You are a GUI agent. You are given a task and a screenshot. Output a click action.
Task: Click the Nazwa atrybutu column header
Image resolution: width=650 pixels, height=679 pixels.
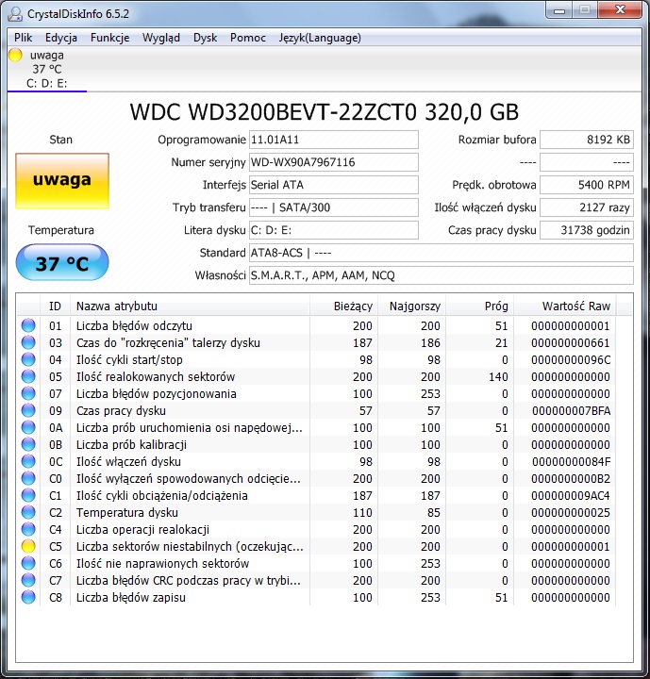click(x=190, y=306)
